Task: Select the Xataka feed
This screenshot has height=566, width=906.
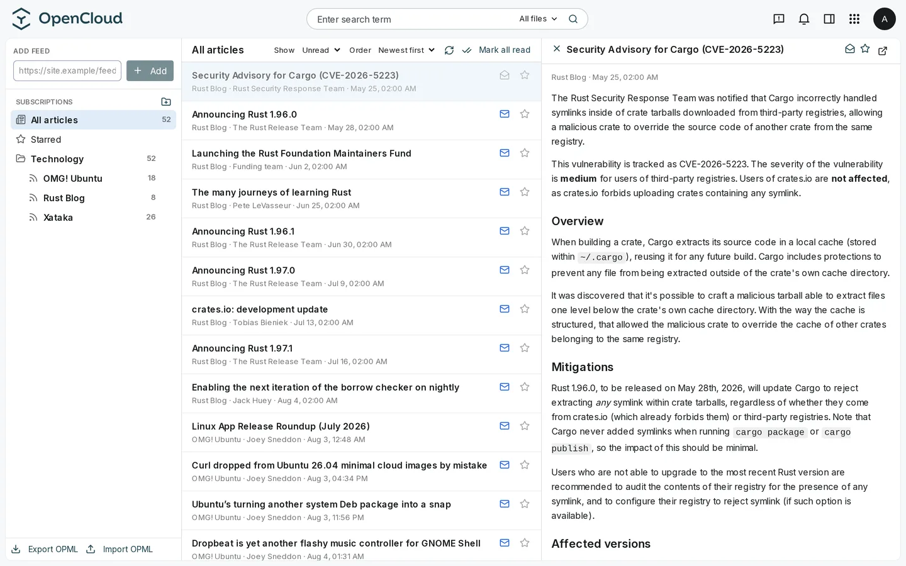Action: tap(93, 218)
